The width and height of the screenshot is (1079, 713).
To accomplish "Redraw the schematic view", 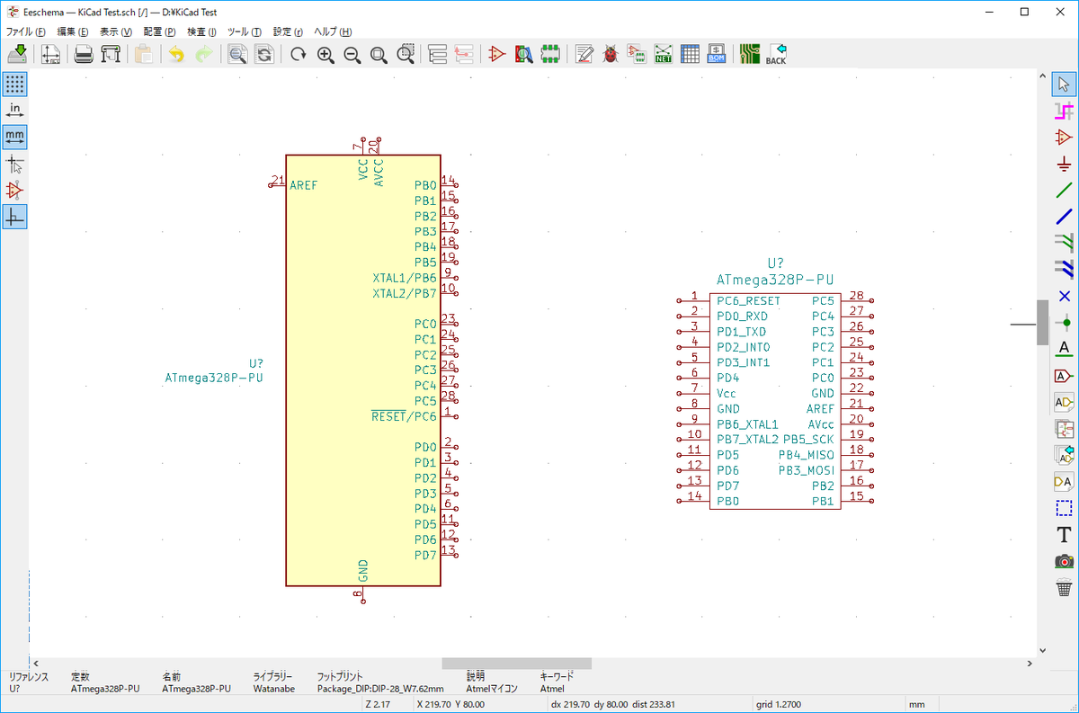I will (299, 54).
